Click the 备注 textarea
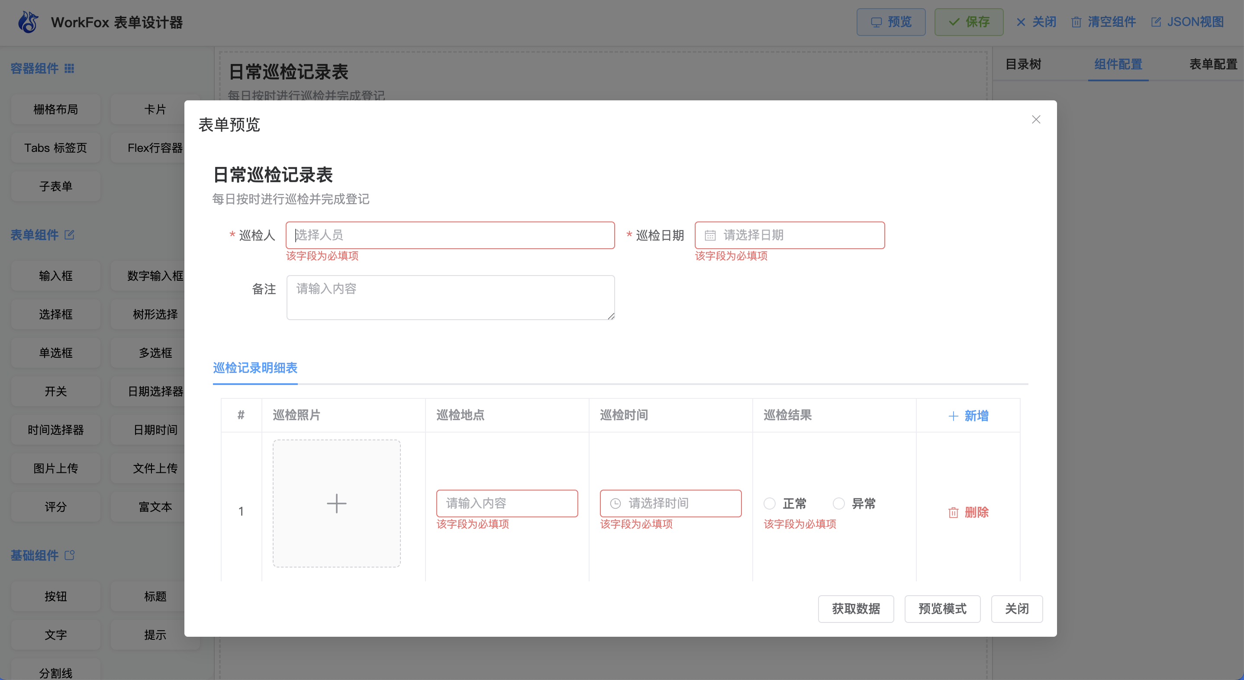This screenshot has width=1244, height=680. click(x=450, y=298)
